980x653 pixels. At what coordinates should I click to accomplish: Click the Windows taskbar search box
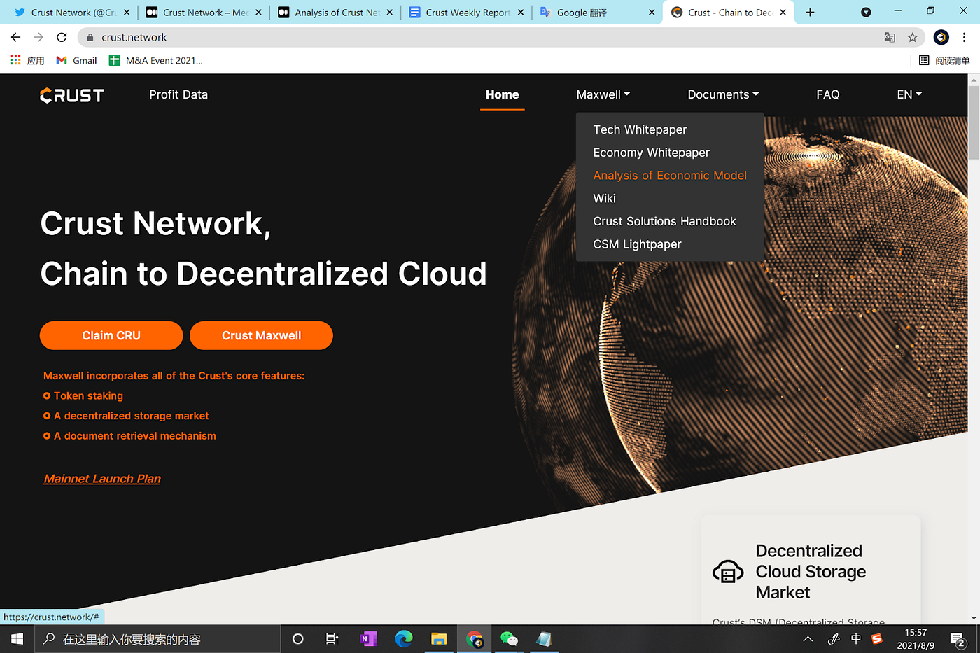pyautogui.click(x=157, y=639)
